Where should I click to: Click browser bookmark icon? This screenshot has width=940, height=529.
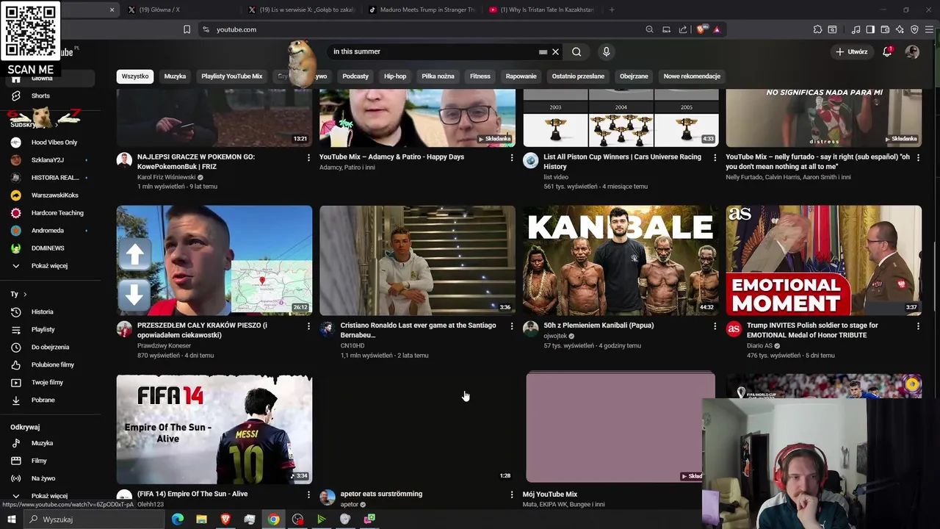(x=187, y=29)
